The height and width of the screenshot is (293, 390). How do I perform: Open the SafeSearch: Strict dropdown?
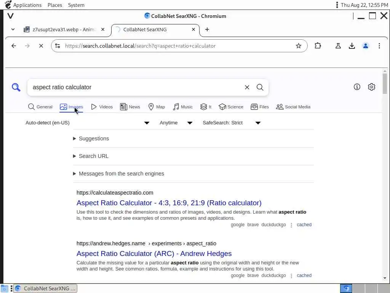point(232,123)
